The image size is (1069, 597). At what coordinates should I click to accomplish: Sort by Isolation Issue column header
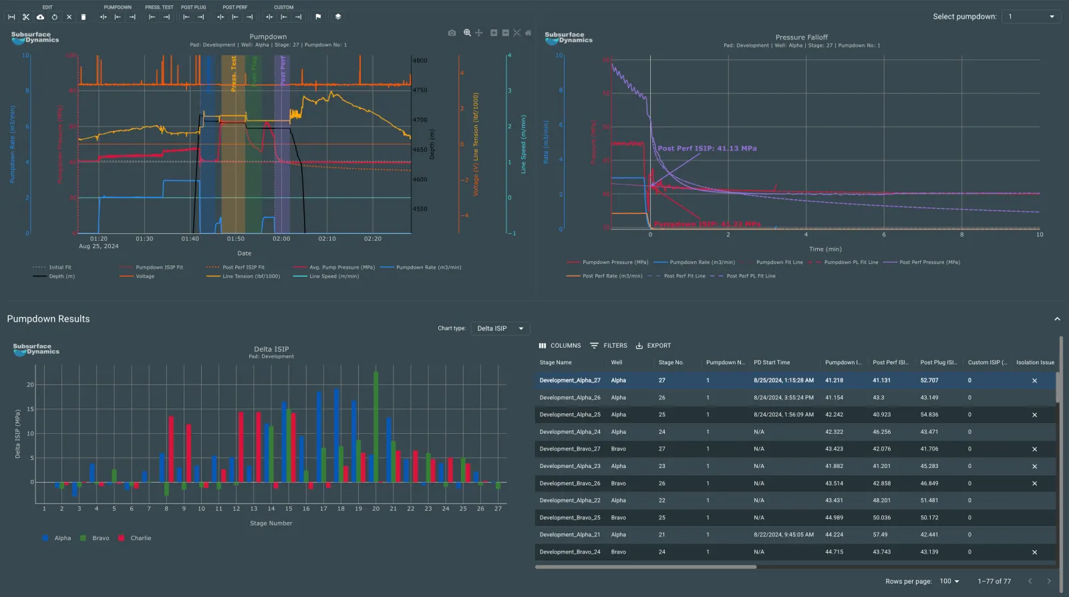click(x=1035, y=362)
